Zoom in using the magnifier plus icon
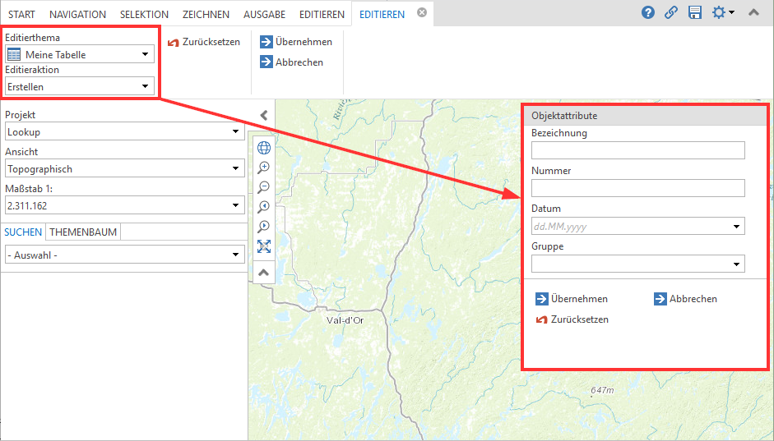This screenshot has height=441, width=774. [x=264, y=168]
